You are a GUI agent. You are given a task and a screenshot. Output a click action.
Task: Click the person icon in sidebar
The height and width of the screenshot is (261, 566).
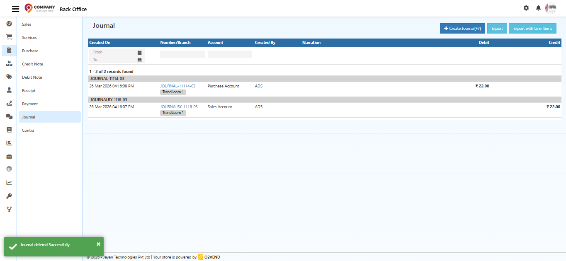[9, 90]
